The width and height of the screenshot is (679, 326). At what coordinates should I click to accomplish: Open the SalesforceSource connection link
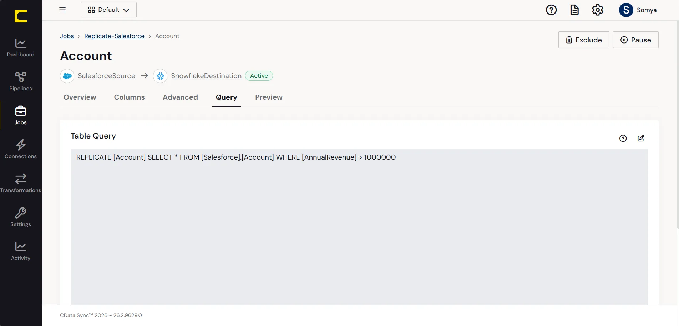tap(106, 76)
